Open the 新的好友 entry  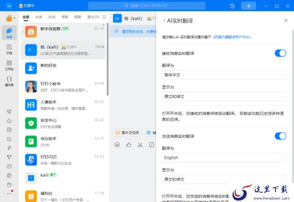click(x=63, y=68)
